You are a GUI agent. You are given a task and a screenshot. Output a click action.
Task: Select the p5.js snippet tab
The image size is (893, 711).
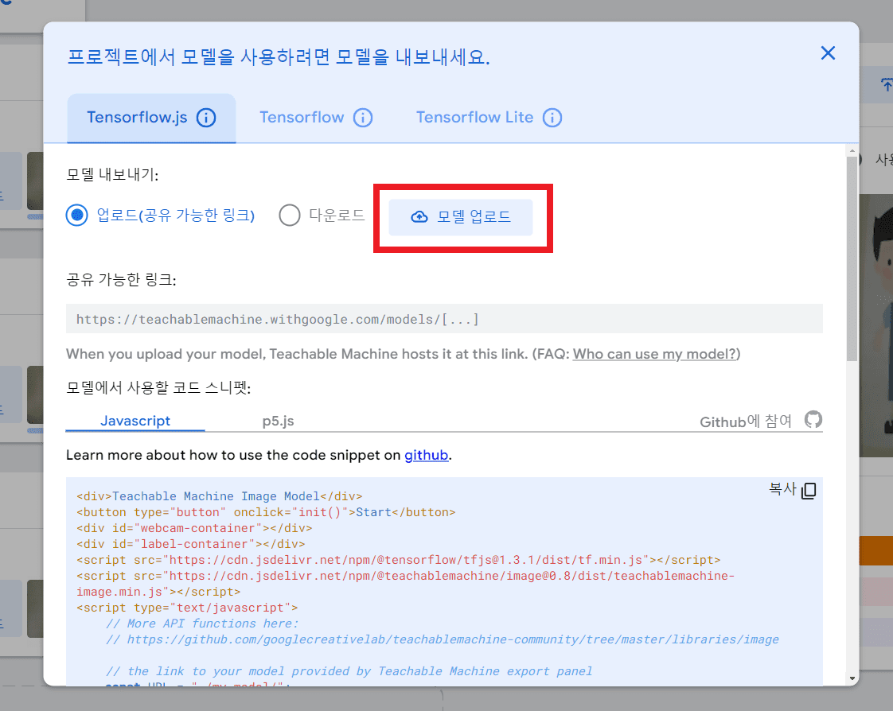click(278, 421)
